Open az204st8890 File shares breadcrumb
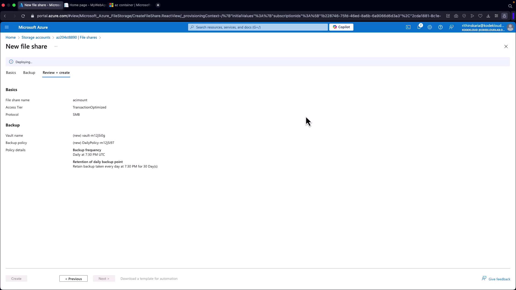The height and width of the screenshot is (290, 516). point(76,37)
